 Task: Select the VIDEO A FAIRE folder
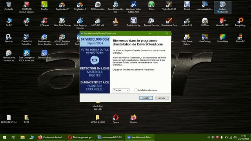[x=98, y=119]
